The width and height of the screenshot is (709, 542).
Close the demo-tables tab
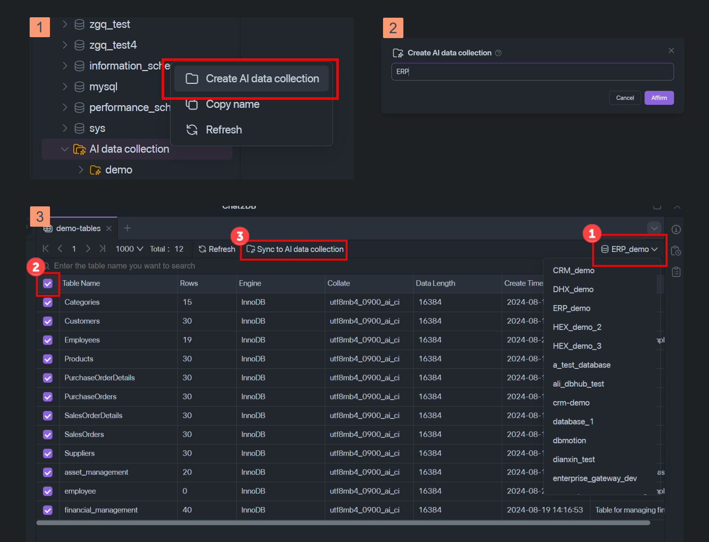coord(109,228)
